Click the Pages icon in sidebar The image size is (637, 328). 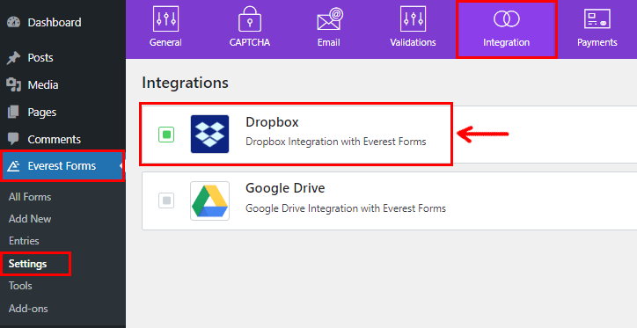13,112
